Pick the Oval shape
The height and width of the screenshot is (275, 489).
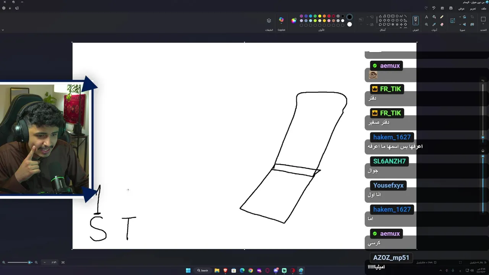[x=397, y=16]
